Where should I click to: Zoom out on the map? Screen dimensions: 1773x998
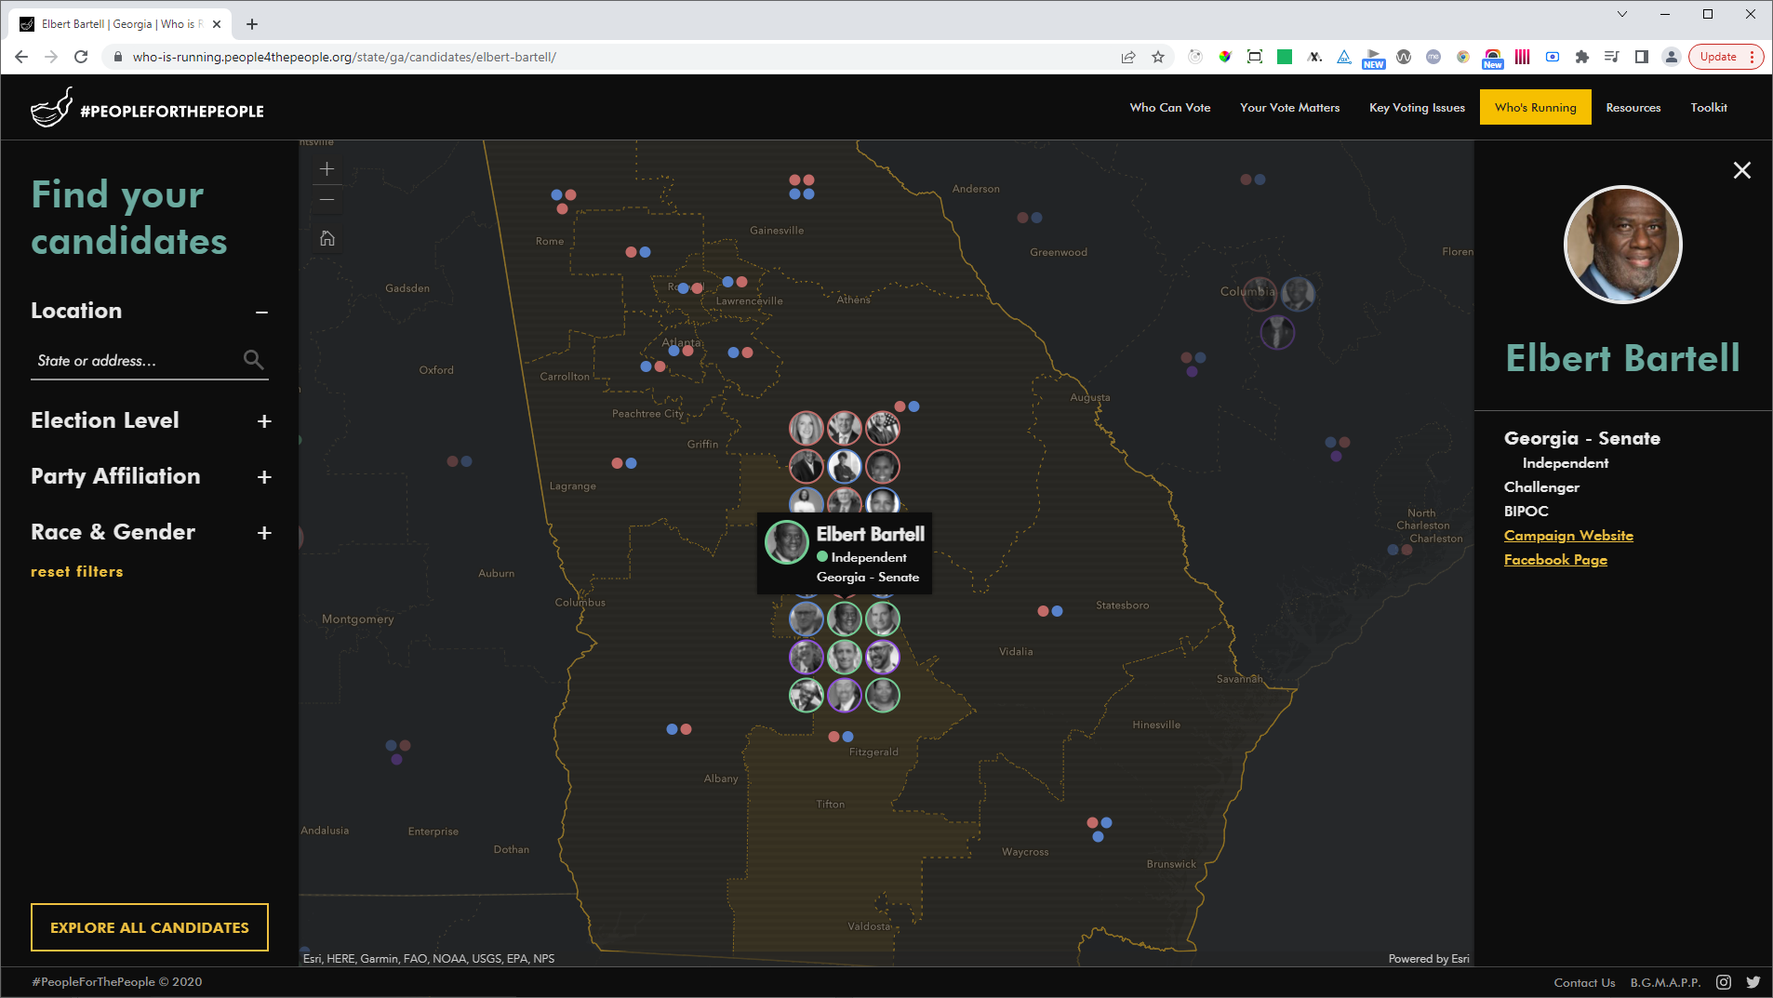click(327, 199)
